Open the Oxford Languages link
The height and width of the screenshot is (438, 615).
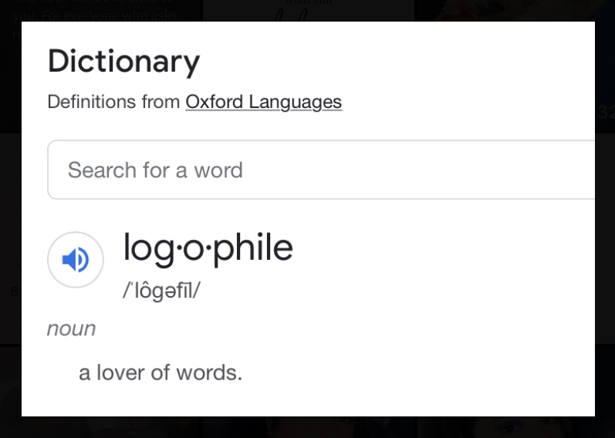point(263,102)
